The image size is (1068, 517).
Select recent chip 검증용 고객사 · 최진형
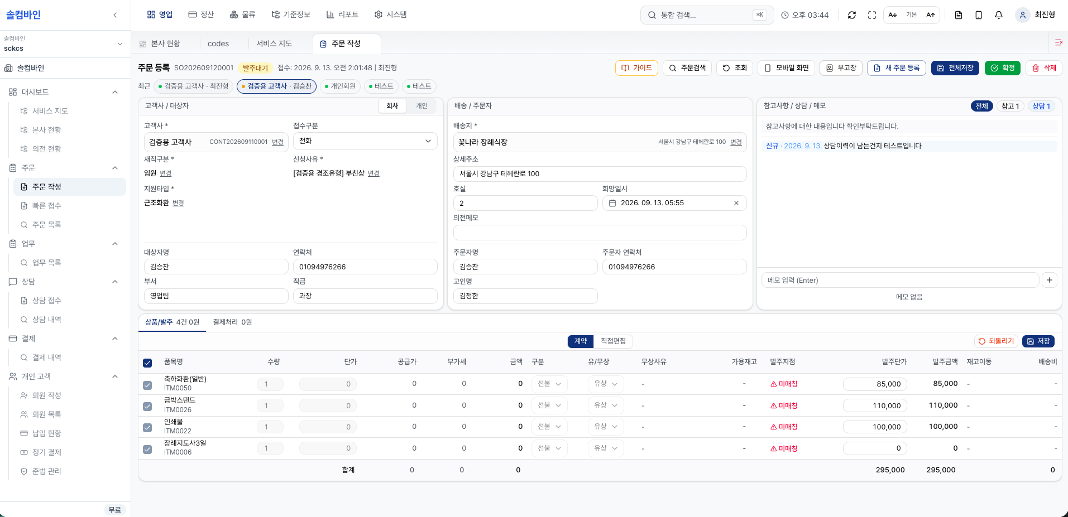point(193,86)
